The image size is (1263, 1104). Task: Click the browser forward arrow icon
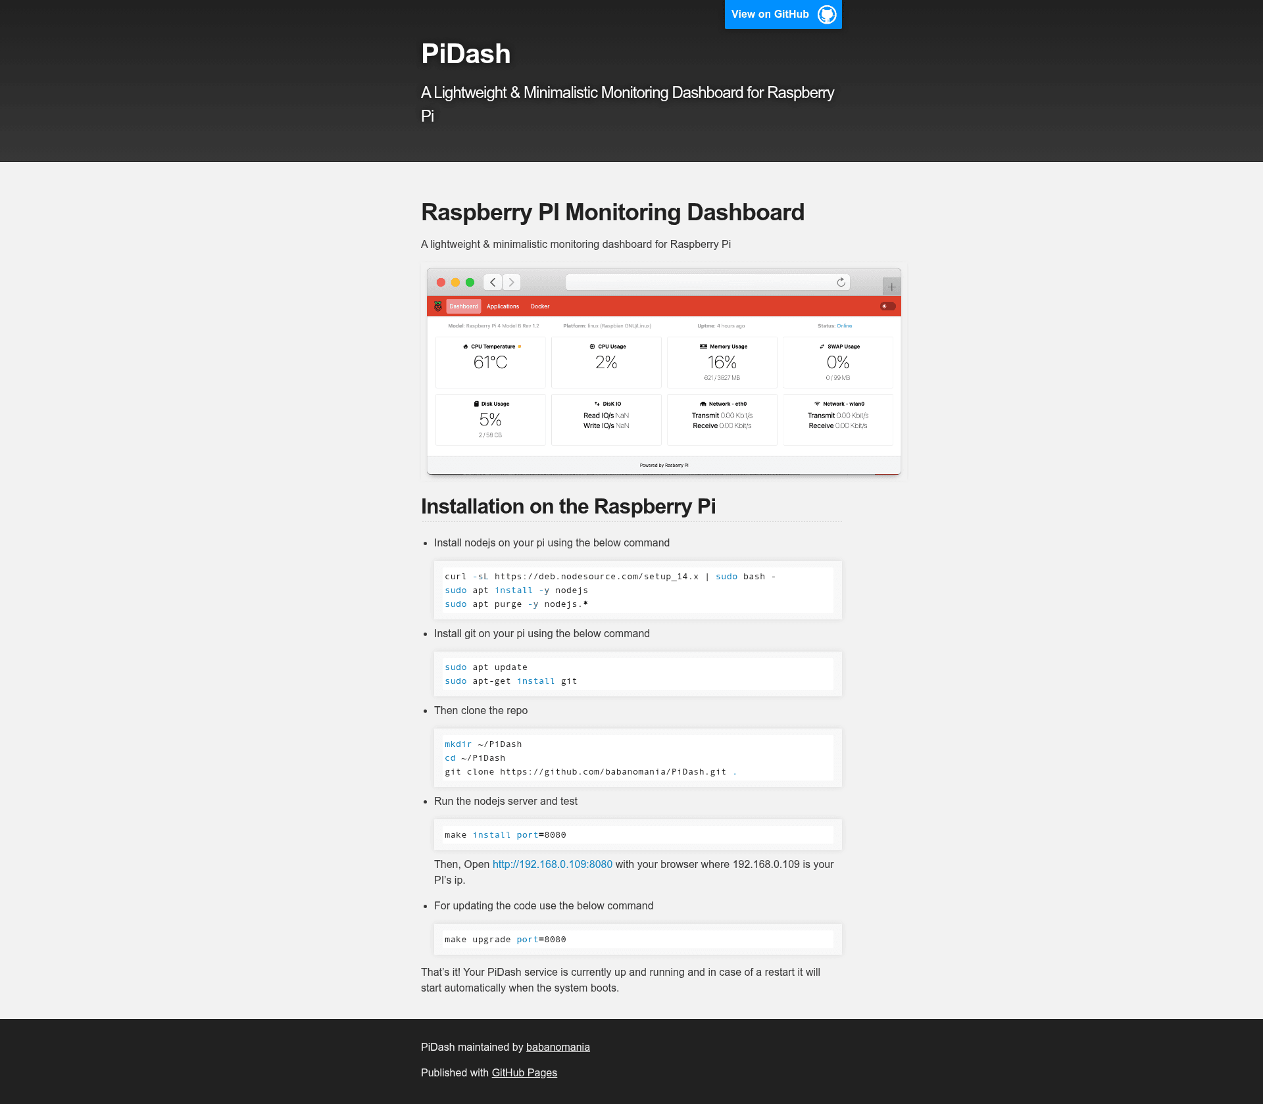pyautogui.click(x=511, y=282)
